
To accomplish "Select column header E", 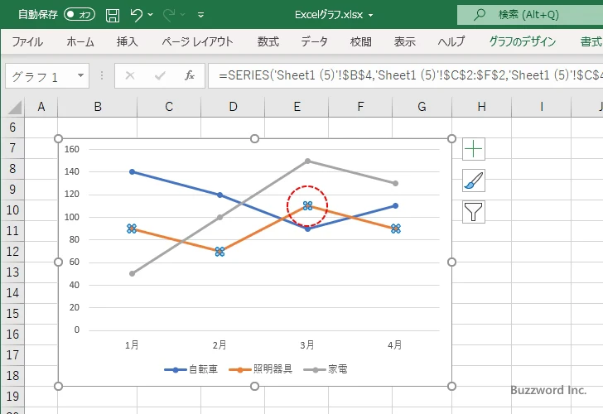I will 297,106.
